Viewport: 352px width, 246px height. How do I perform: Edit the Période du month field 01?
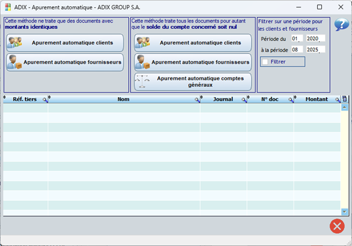tap(296, 39)
